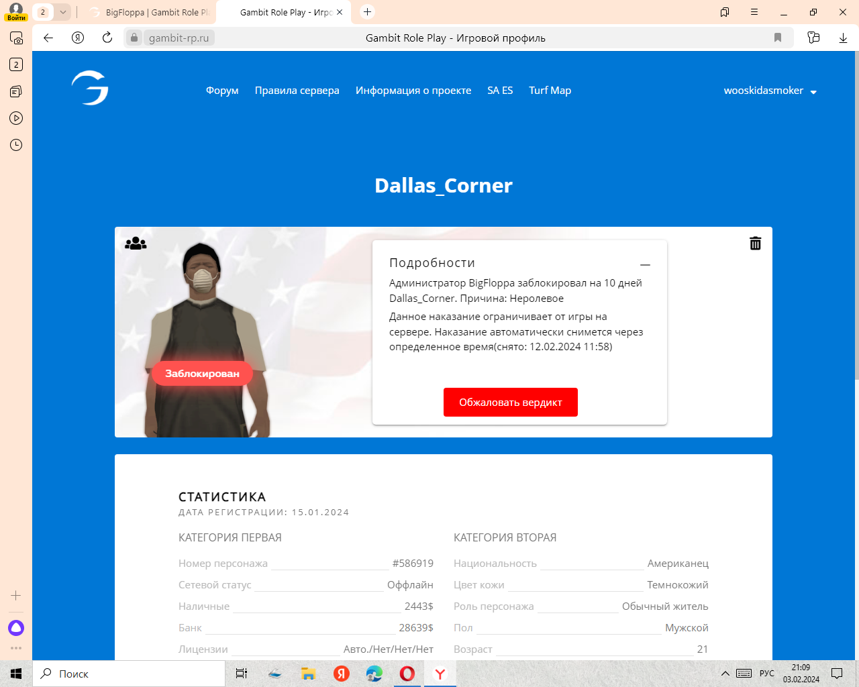This screenshot has height=687, width=859.
Task: Click the Обжаловать вердикт button
Action: [510, 402]
